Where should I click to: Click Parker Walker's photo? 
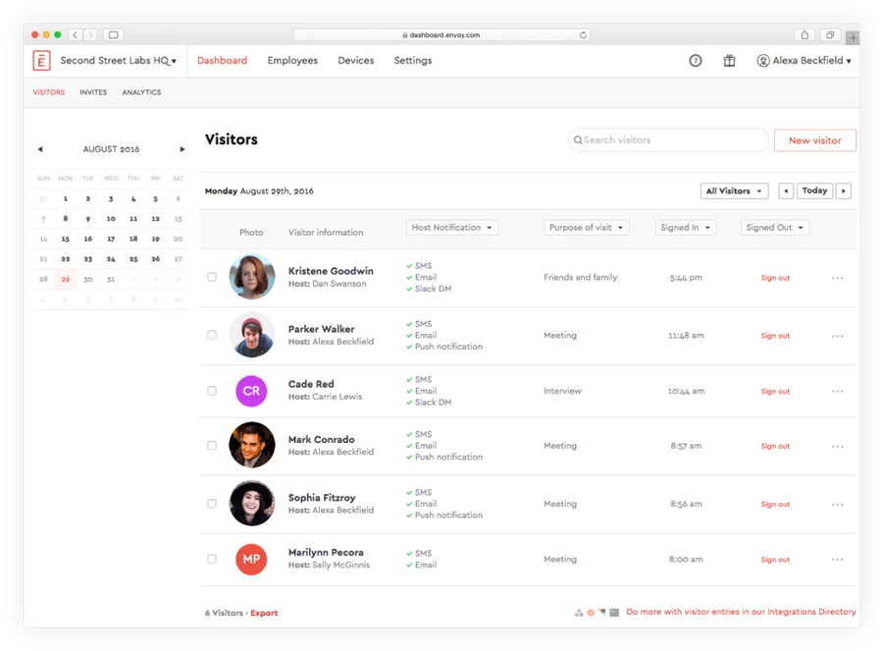click(252, 335)
